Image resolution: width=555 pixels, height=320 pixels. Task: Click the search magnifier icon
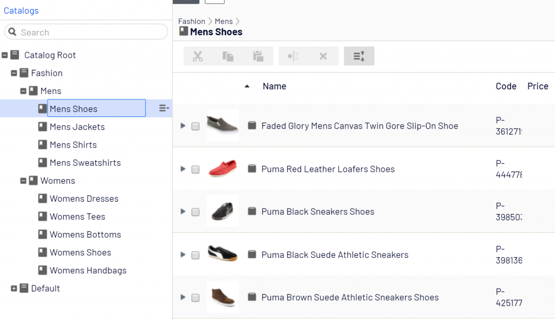[x=12, y=32]
